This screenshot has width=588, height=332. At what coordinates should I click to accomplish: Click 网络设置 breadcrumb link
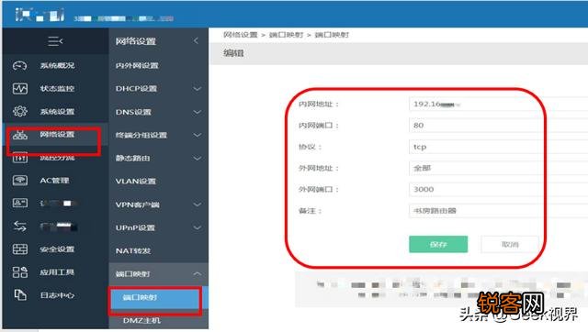tap(241, 35)
